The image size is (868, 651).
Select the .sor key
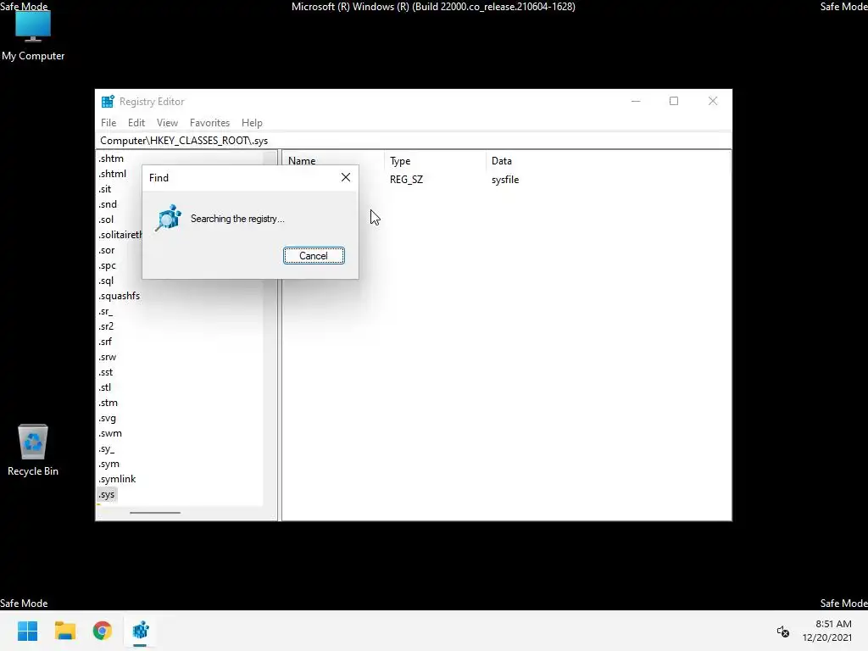[x=106, y=250]
